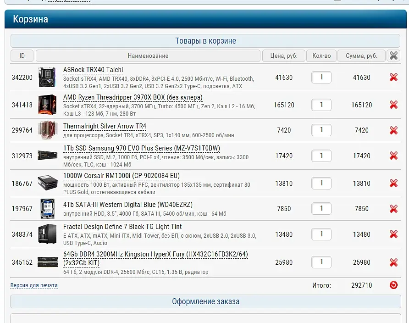Recalculate total with red refresh icon

pyautogui.click(x=393, y=285)
